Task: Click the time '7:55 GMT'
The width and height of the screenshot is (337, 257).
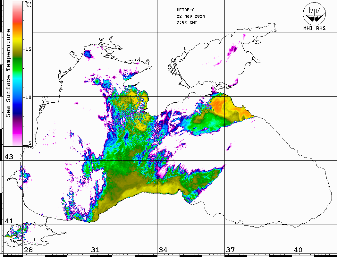Action: pyautogui.click(x=187, y=23)
